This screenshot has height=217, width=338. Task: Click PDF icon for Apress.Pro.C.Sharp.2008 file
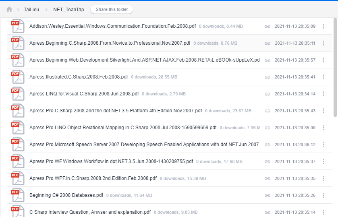pos(18,111)
